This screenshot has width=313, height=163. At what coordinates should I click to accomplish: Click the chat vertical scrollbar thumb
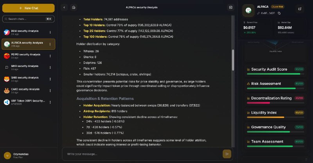233,60
